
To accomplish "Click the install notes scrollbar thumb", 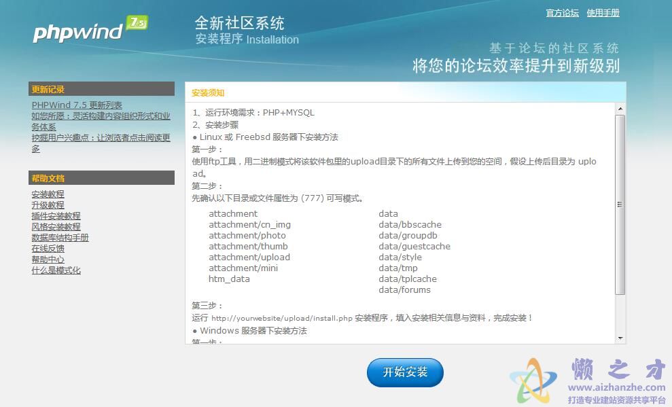I will [x=620, y=205].
